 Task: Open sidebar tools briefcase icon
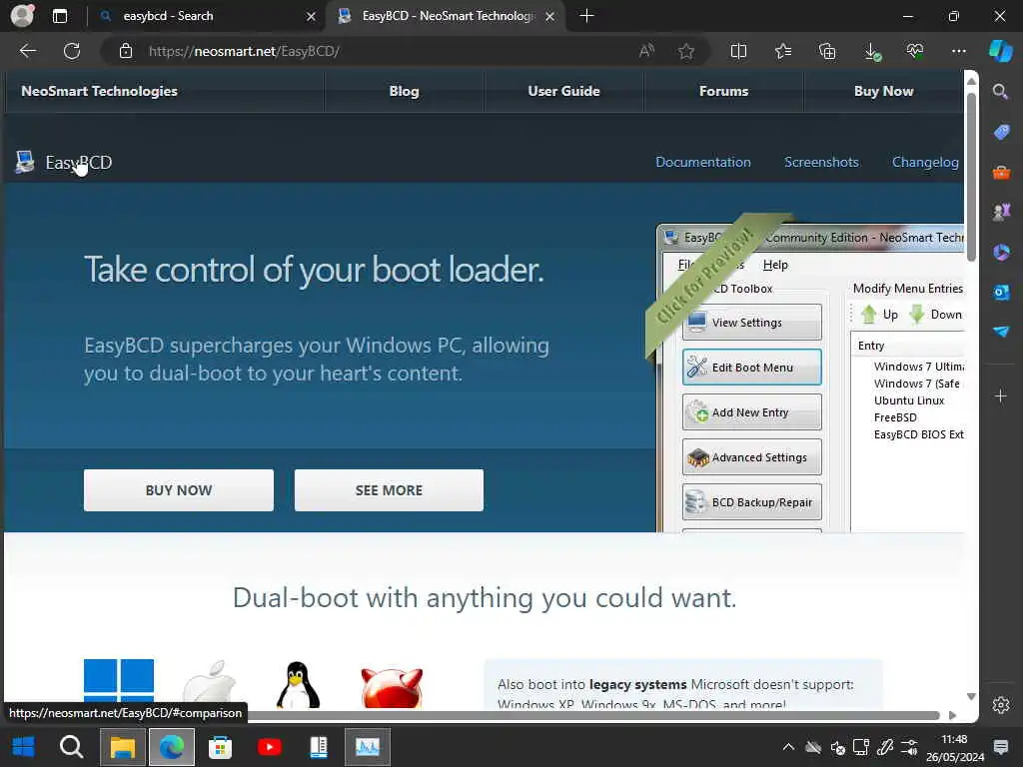(x=1001, y=173)
